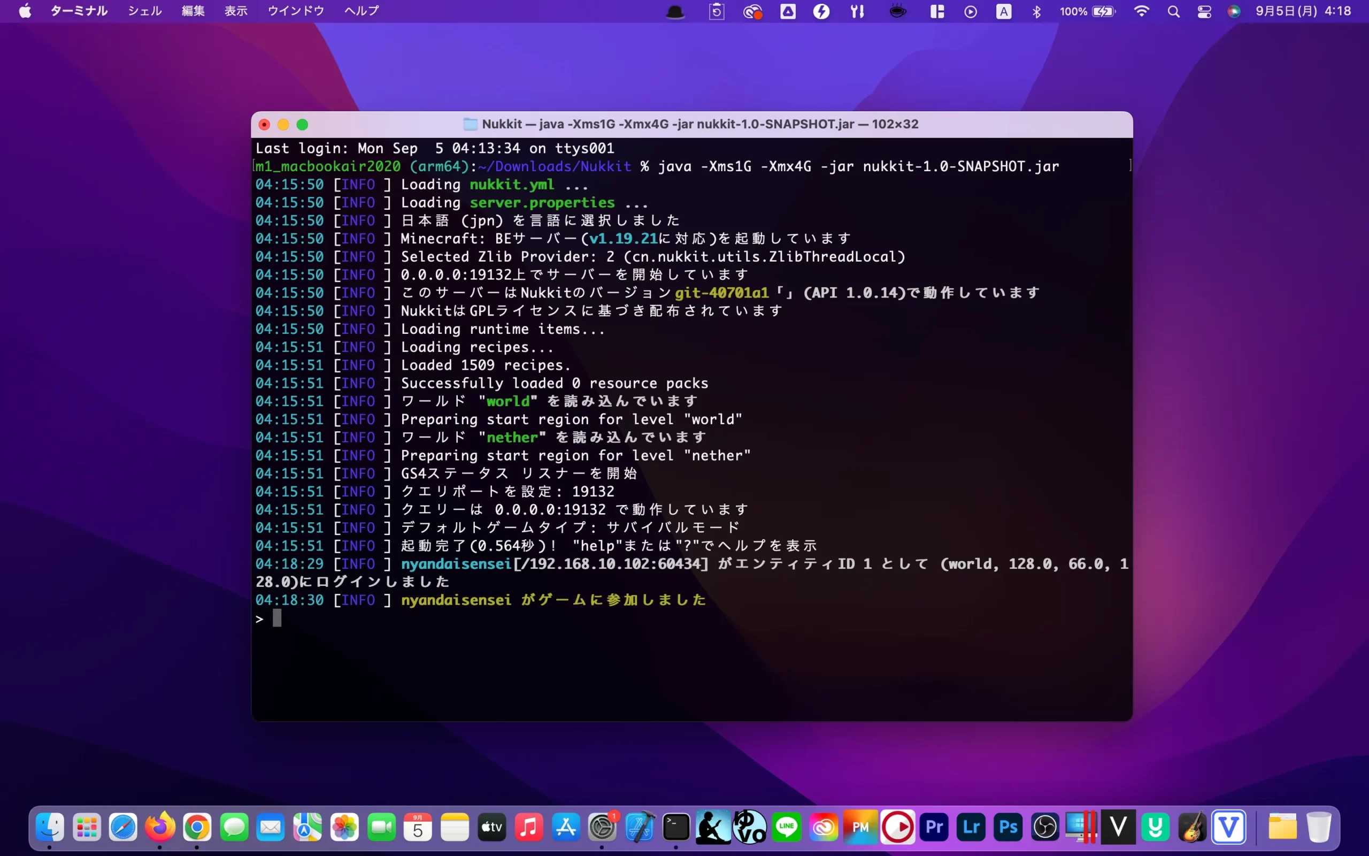Click the 'Successfully loaded 0 resource packs' line

(x=555, y=383)
